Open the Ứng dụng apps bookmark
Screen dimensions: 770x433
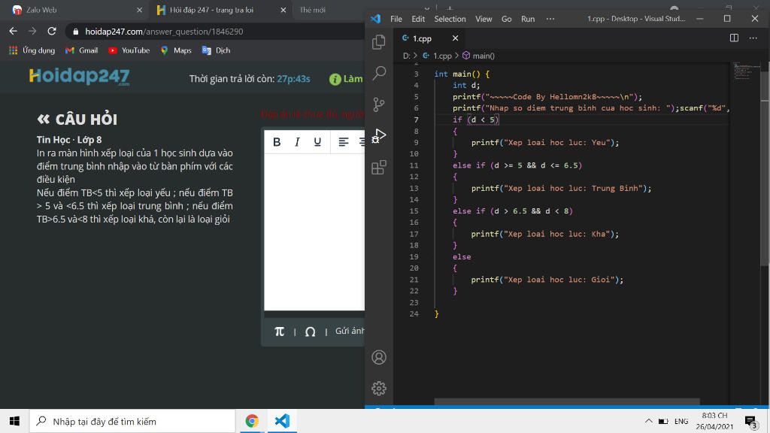[x=32, y=50]
